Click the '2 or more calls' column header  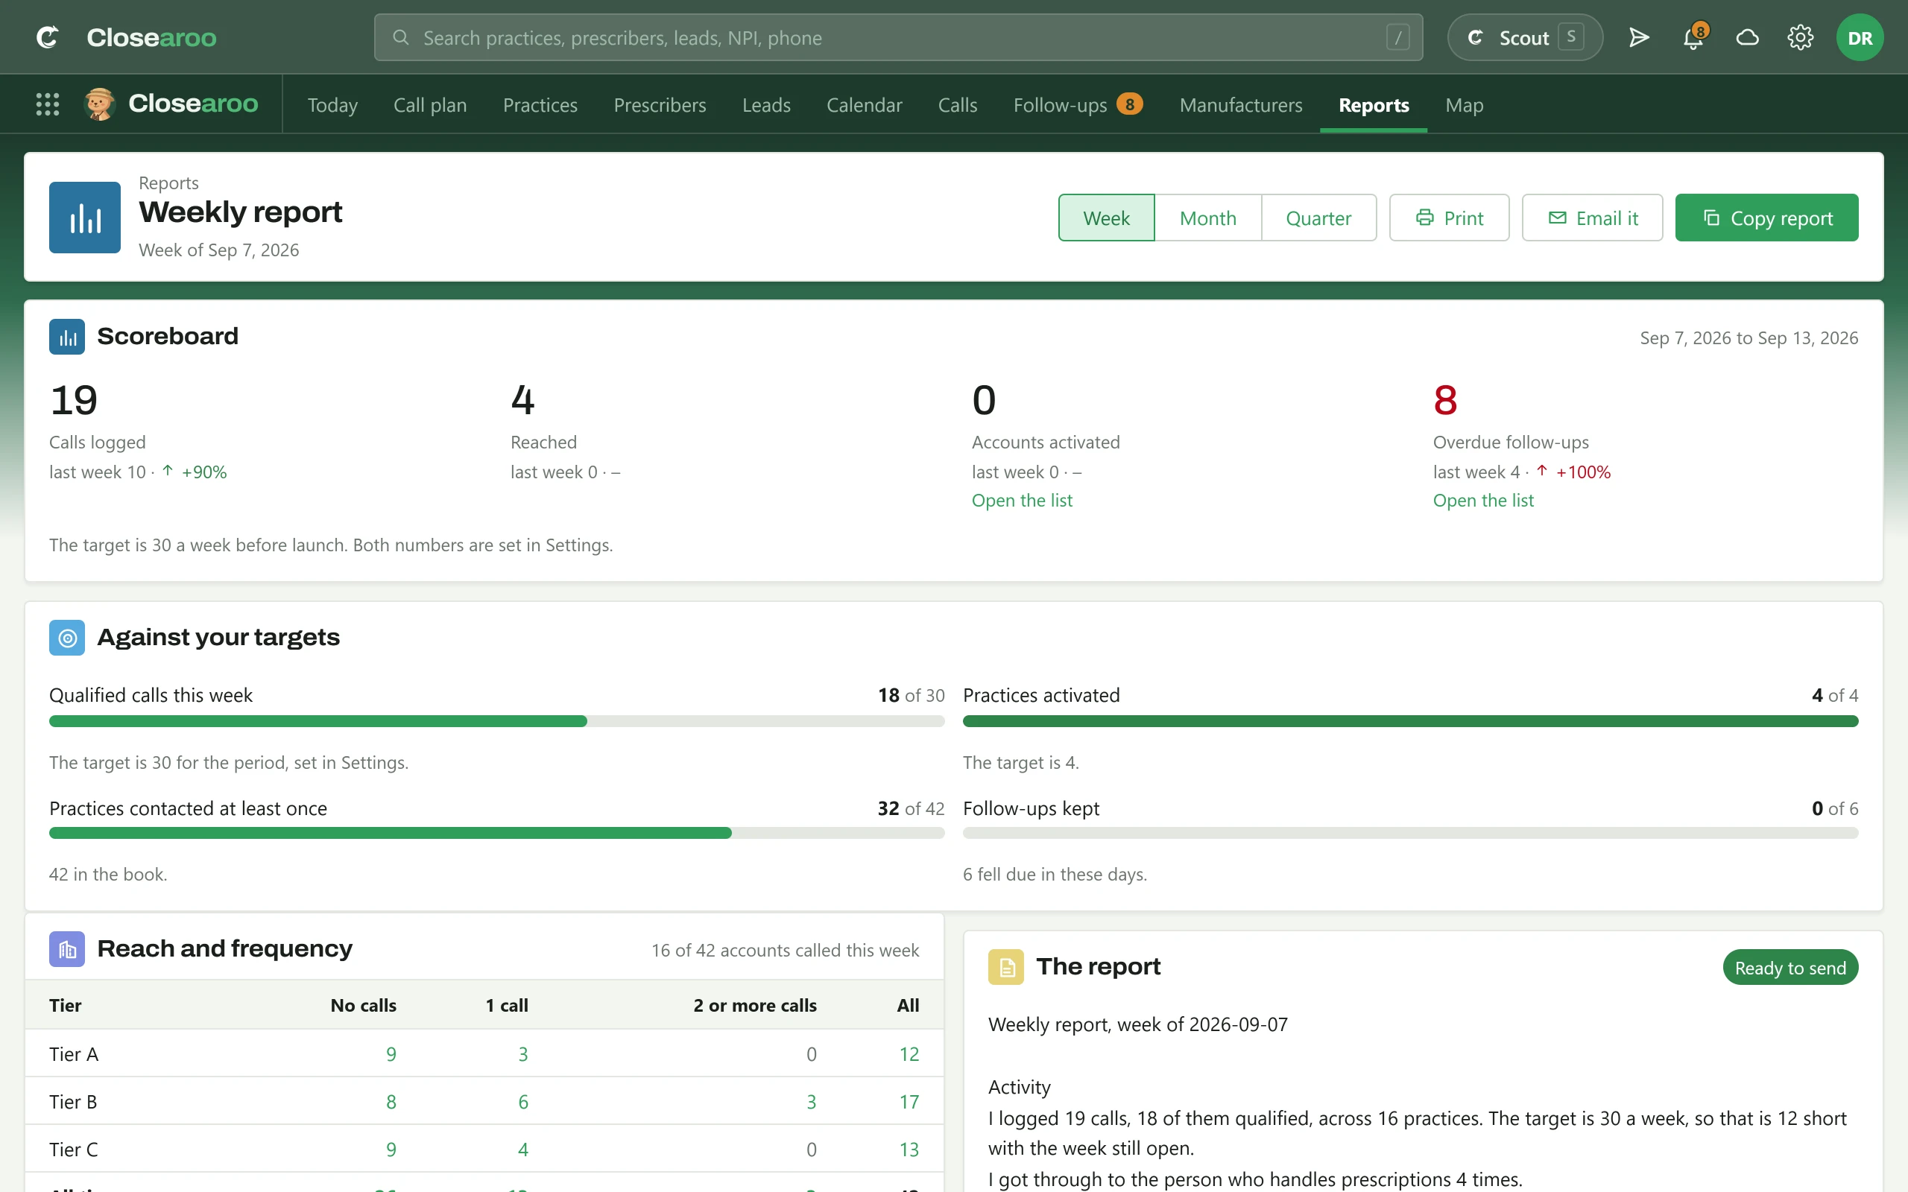pyautogui.click(x=754, y=1005)
